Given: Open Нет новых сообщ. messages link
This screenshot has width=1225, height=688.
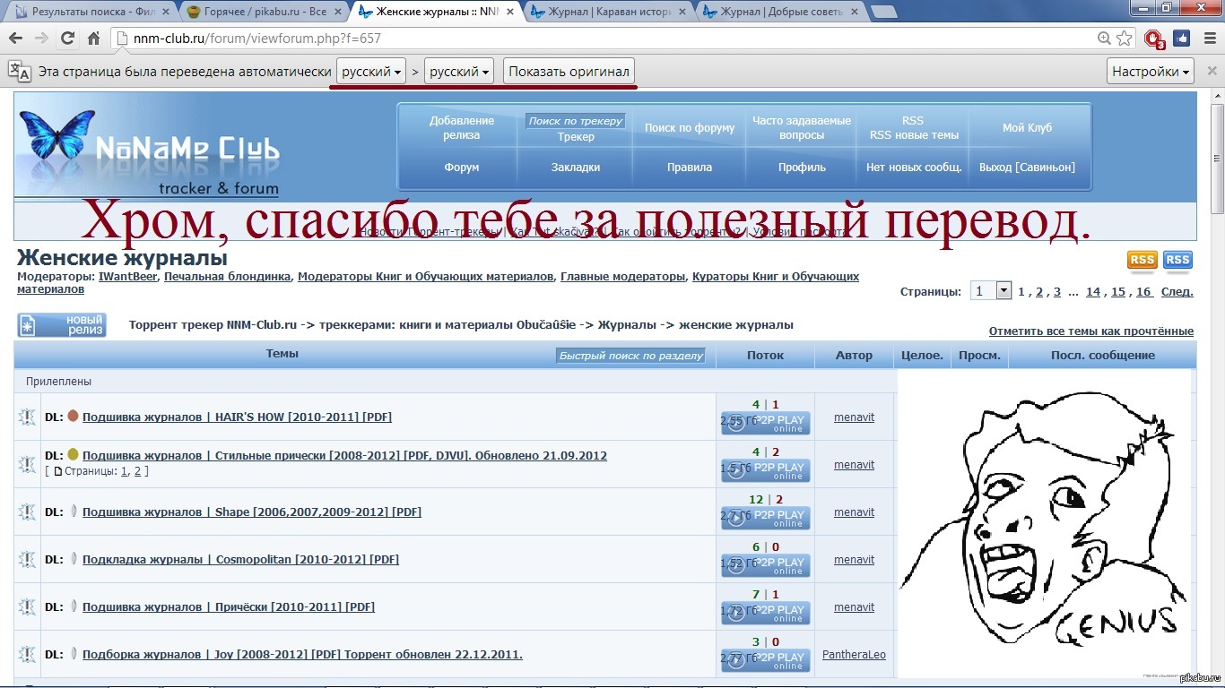Looking at the screenshot, I should point(914,168).
